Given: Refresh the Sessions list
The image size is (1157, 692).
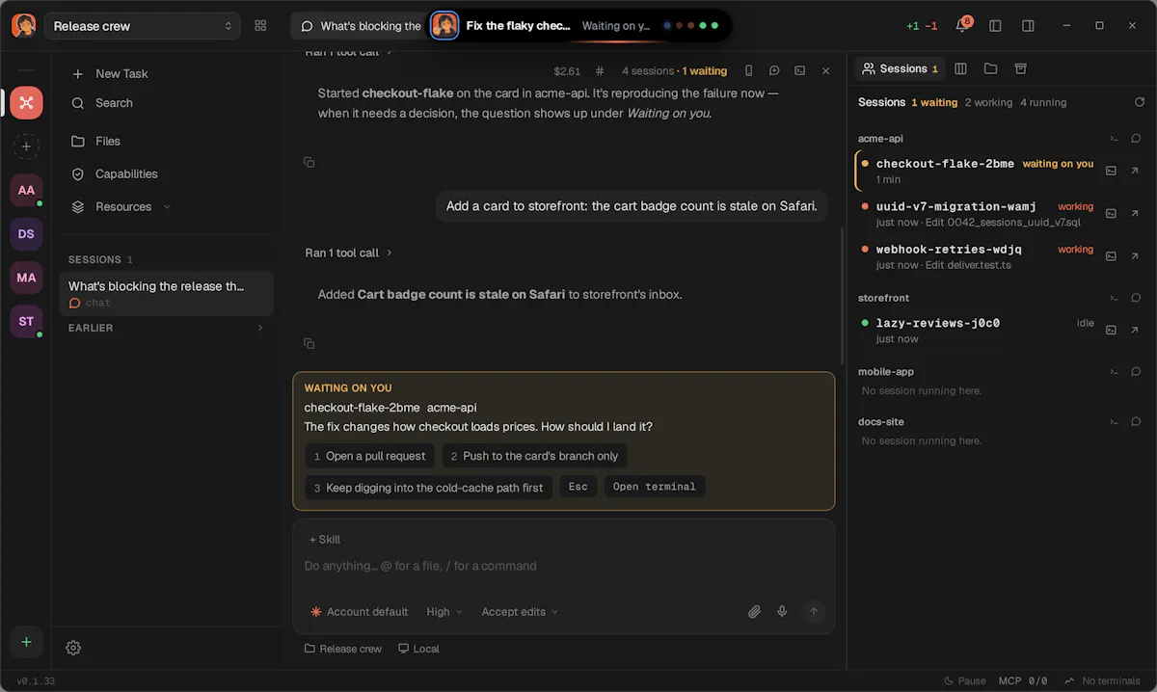Looking at the screenshot, I should [x=1140, y=102].
